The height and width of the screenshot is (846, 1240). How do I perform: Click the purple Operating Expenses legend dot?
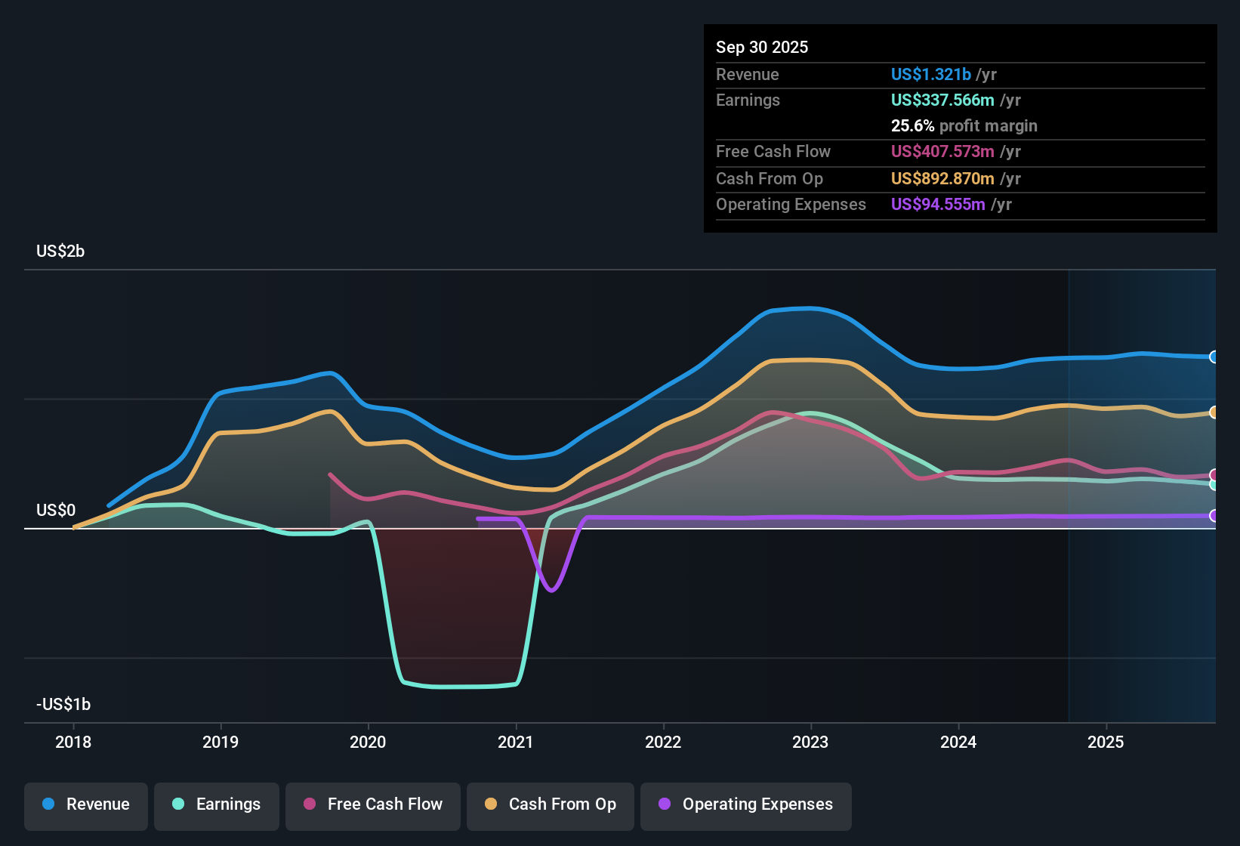[665, 804]
